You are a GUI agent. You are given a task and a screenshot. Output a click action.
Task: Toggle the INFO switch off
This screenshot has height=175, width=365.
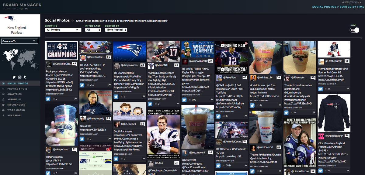[x=354, y=30]
